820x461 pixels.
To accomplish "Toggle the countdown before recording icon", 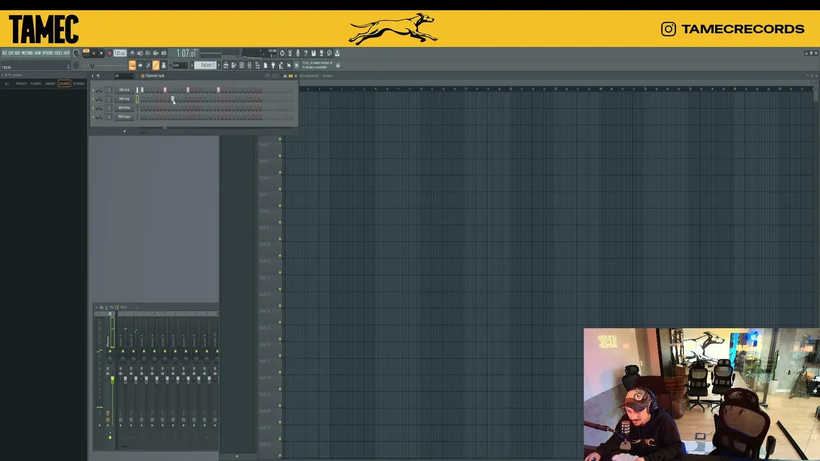I will click(x=147, y=53).
